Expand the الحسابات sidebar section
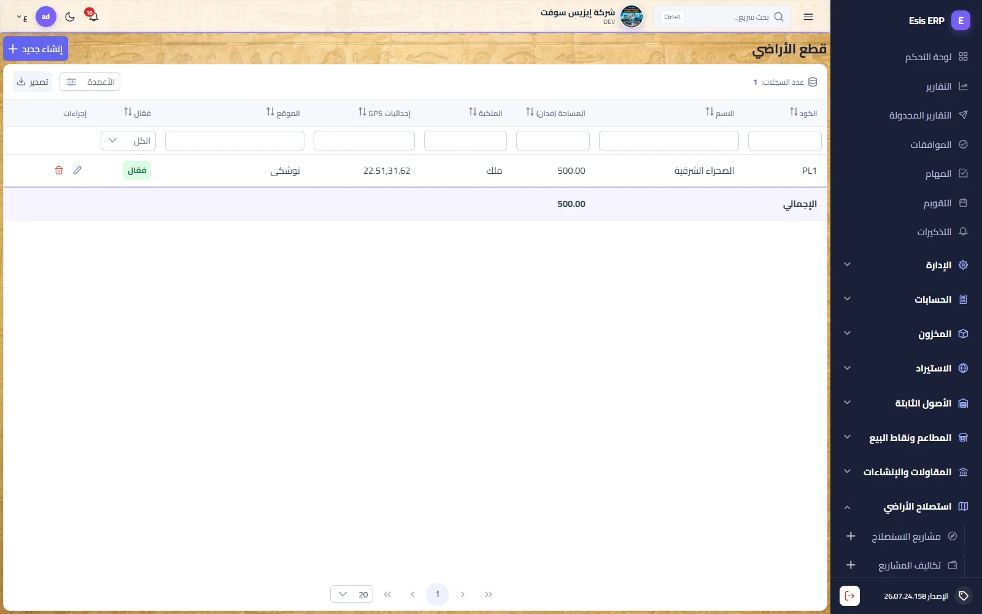The width and height of the screenshot is (982, 614). tap(906, 300)
